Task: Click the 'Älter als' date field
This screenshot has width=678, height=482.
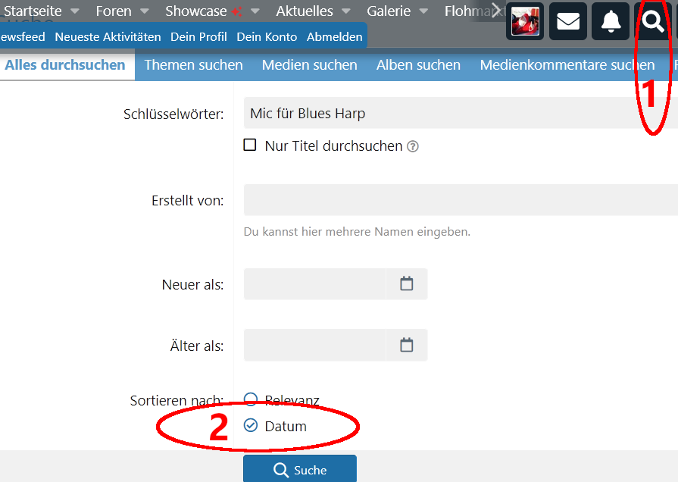Action: pyautogui.click(x=315, y=345)
